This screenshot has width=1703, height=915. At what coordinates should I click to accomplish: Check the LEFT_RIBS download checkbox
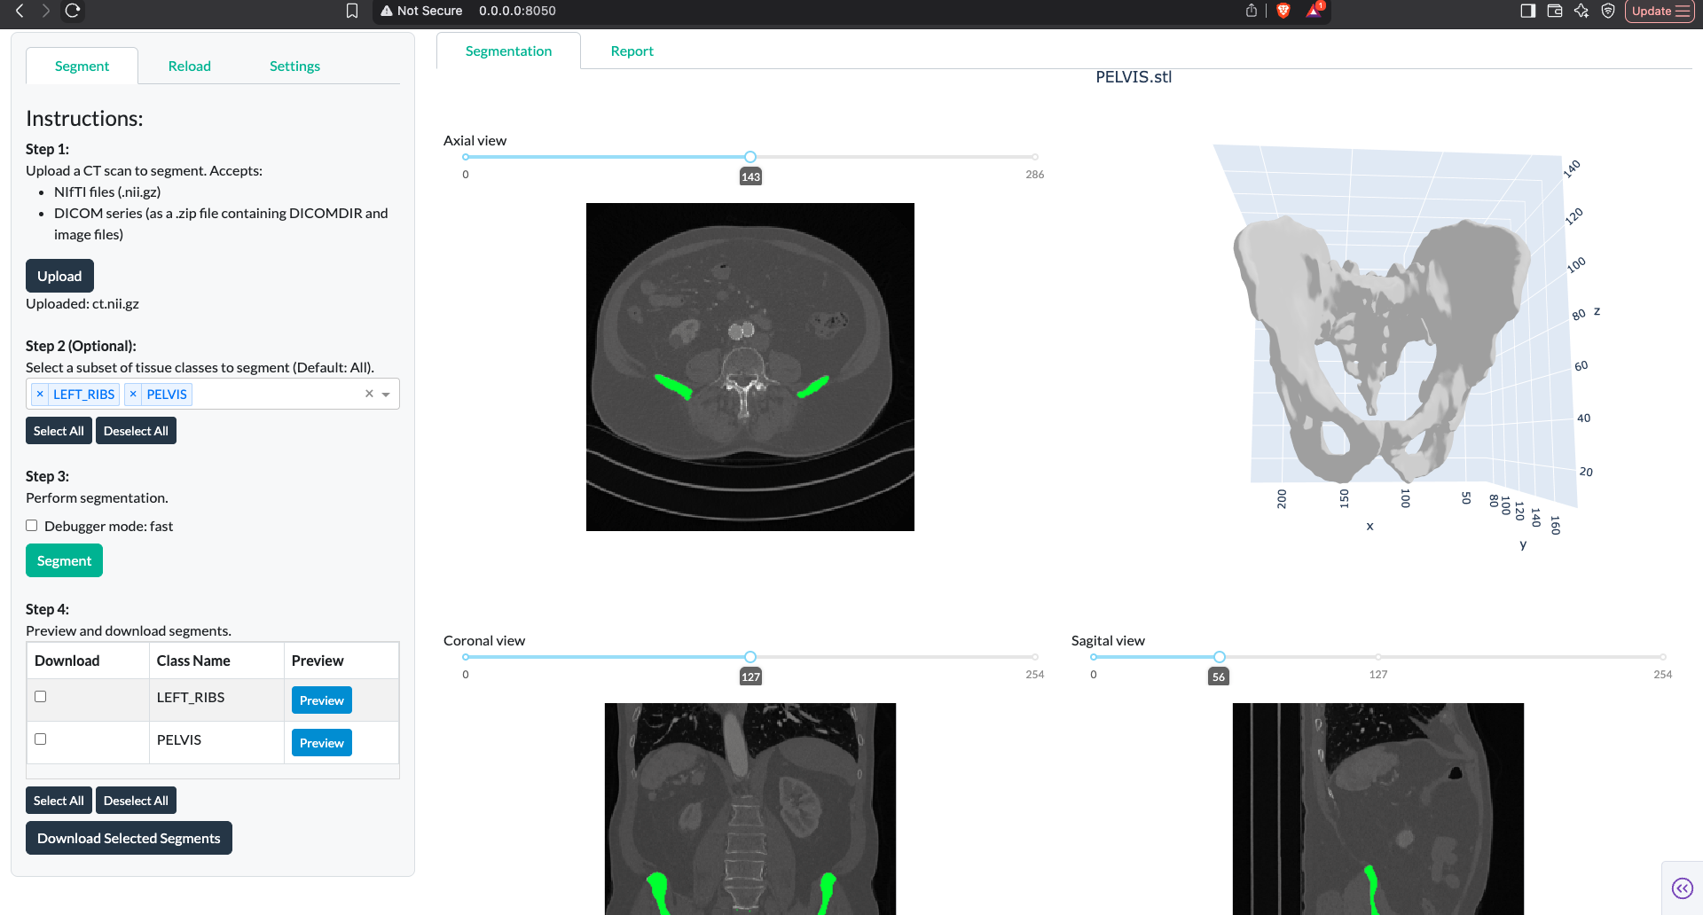pos(41,697)
